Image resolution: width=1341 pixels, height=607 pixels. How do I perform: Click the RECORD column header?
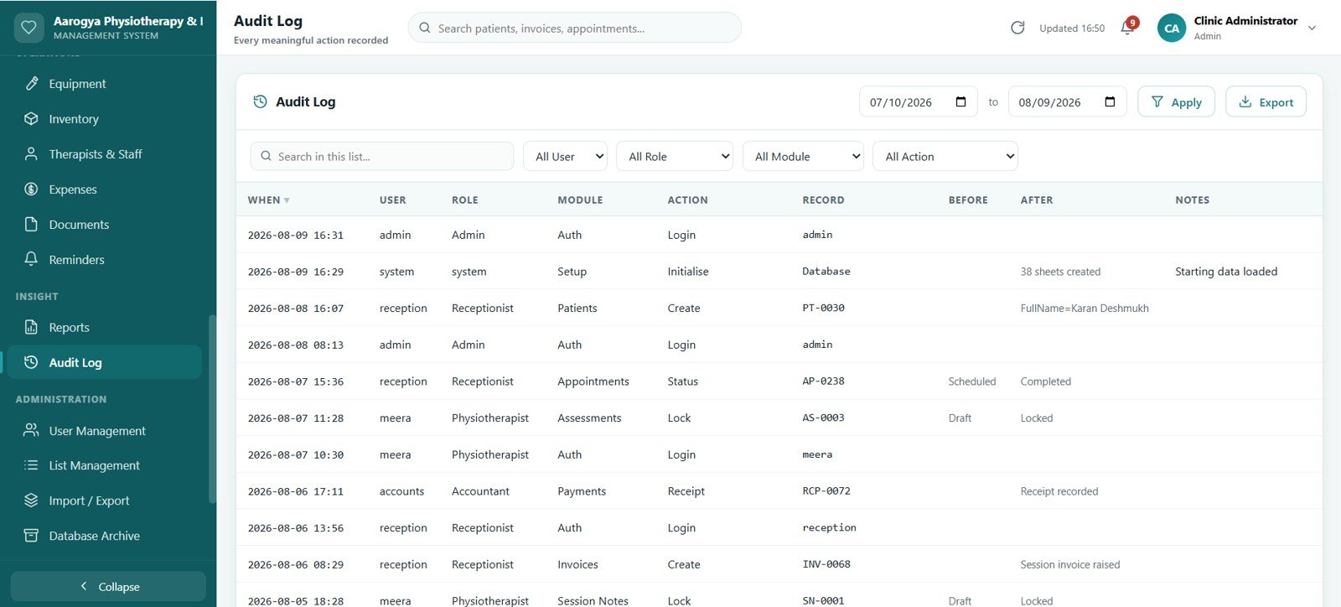tap(823, 200)
